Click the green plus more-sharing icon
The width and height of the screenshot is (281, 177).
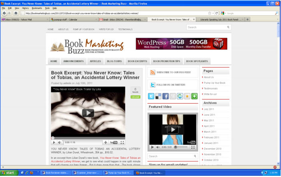coord(195,96)
